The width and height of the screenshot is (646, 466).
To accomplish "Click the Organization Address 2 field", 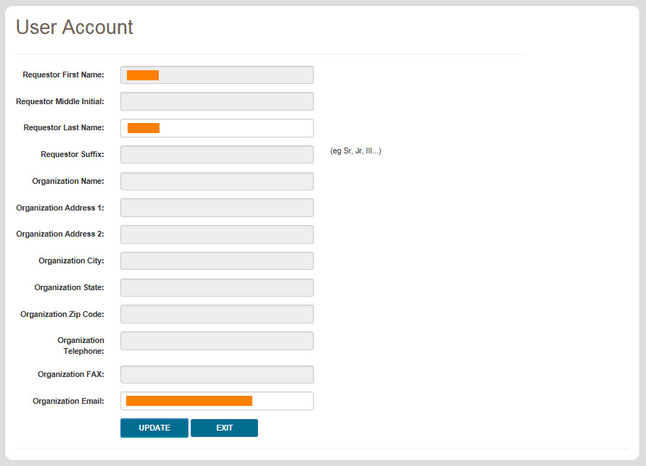I will click(x=217, y=234).
